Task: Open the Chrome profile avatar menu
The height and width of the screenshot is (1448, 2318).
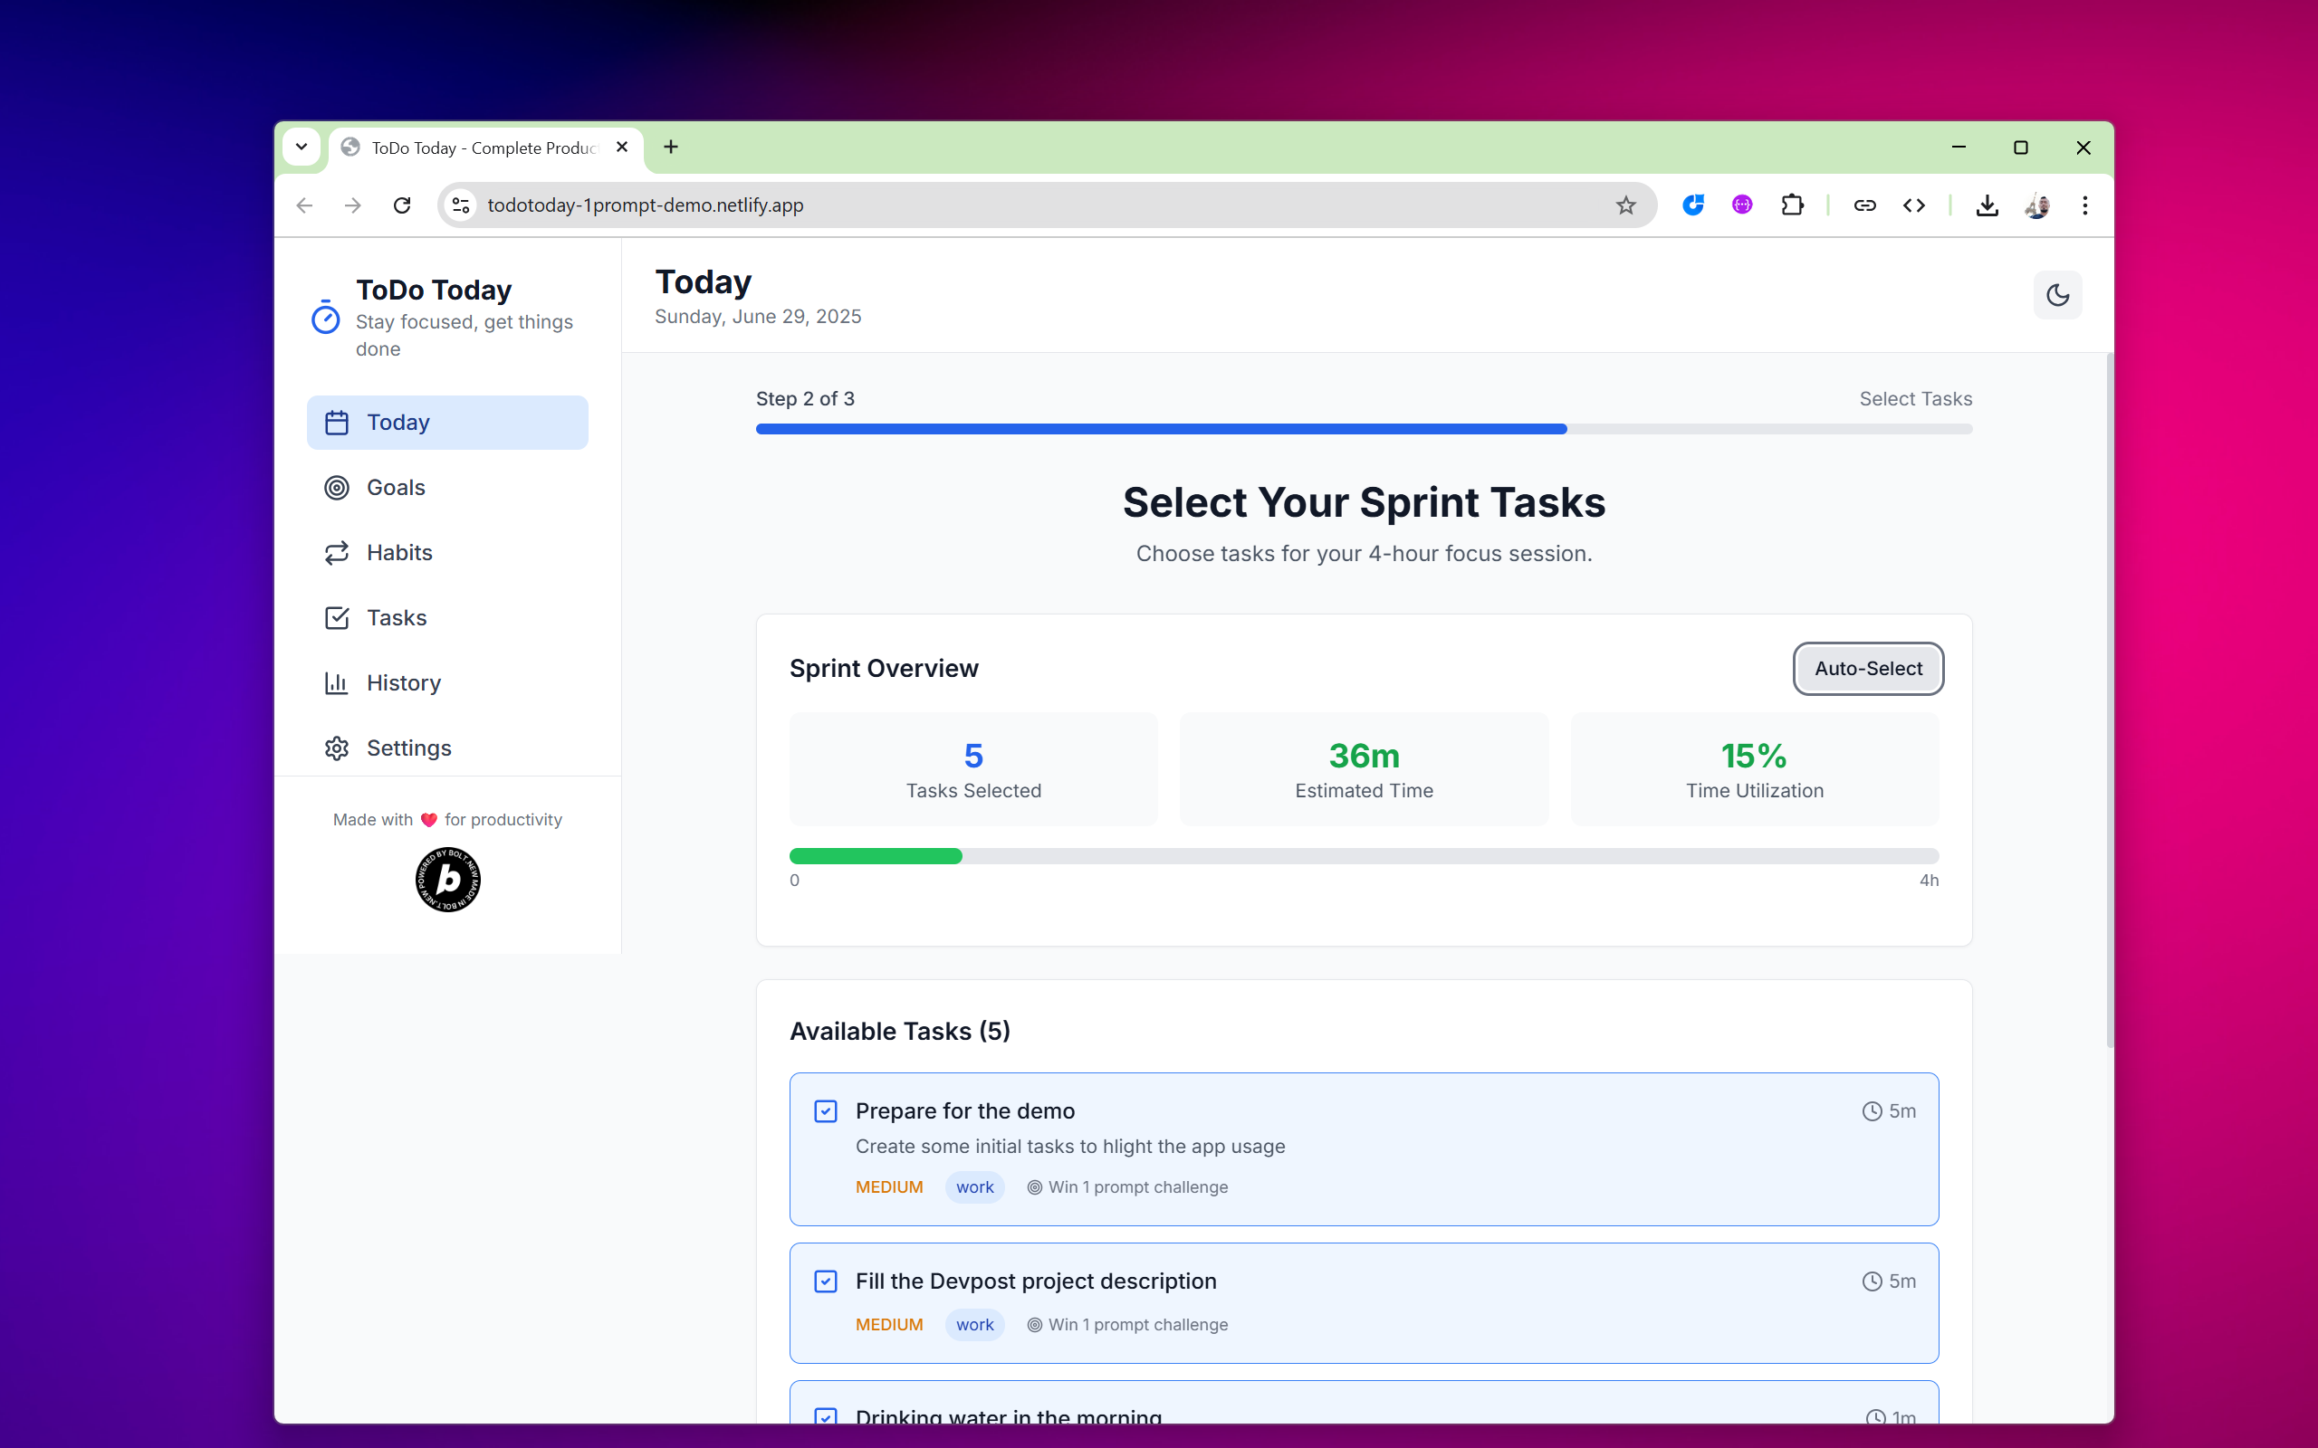Action: [2036, 205]
